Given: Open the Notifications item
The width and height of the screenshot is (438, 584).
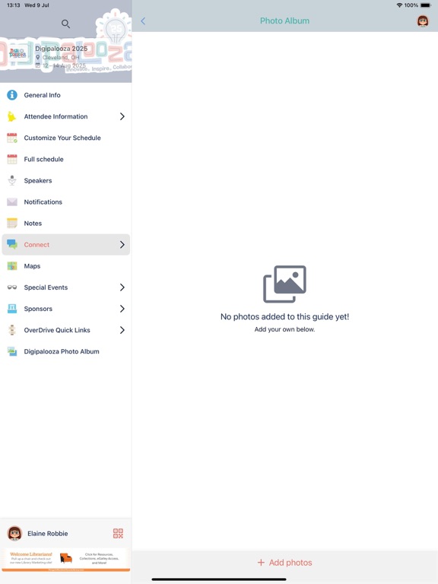Looking at the screenshot, I should click(x=66, y=202).
